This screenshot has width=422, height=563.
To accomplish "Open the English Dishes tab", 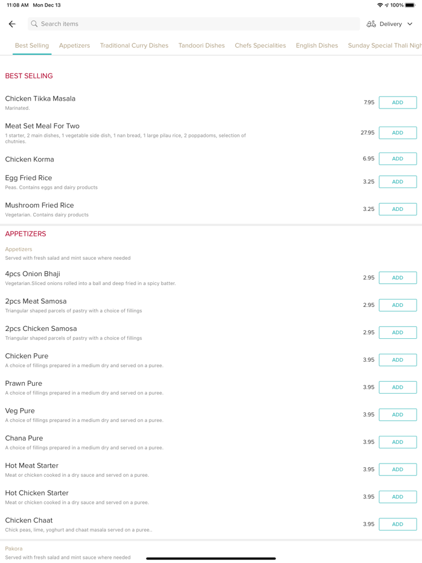I will click(x=316, y=46).
